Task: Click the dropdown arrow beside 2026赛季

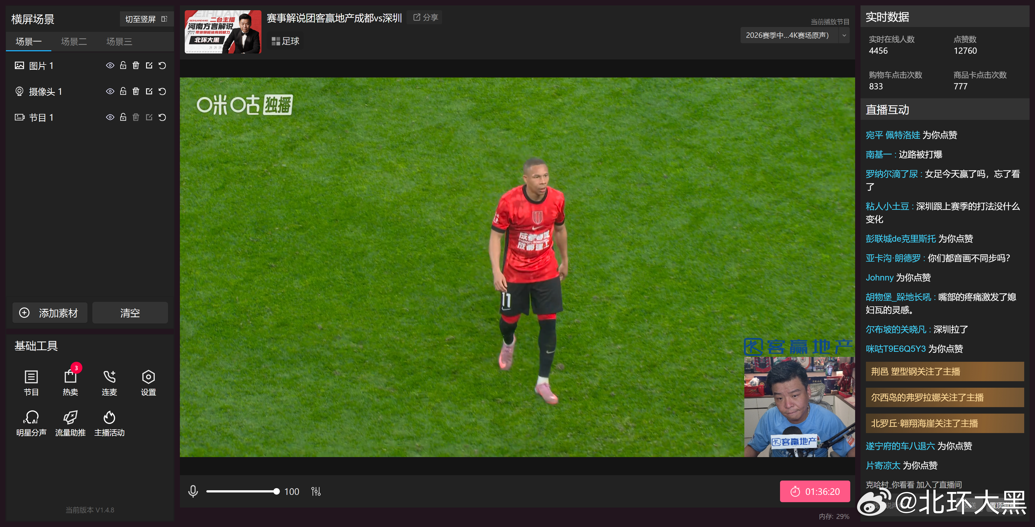Action: pos(844,35)
